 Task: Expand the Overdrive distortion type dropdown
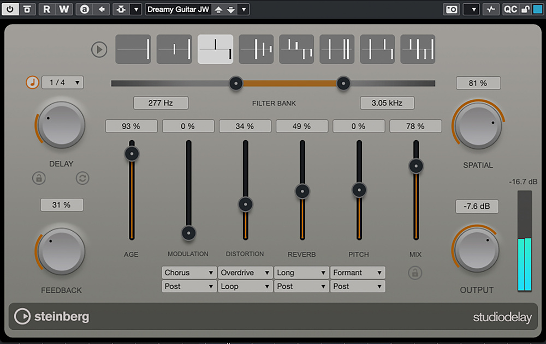246,273
